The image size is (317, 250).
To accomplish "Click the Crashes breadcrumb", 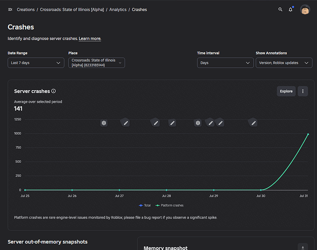I will (139, 10).
